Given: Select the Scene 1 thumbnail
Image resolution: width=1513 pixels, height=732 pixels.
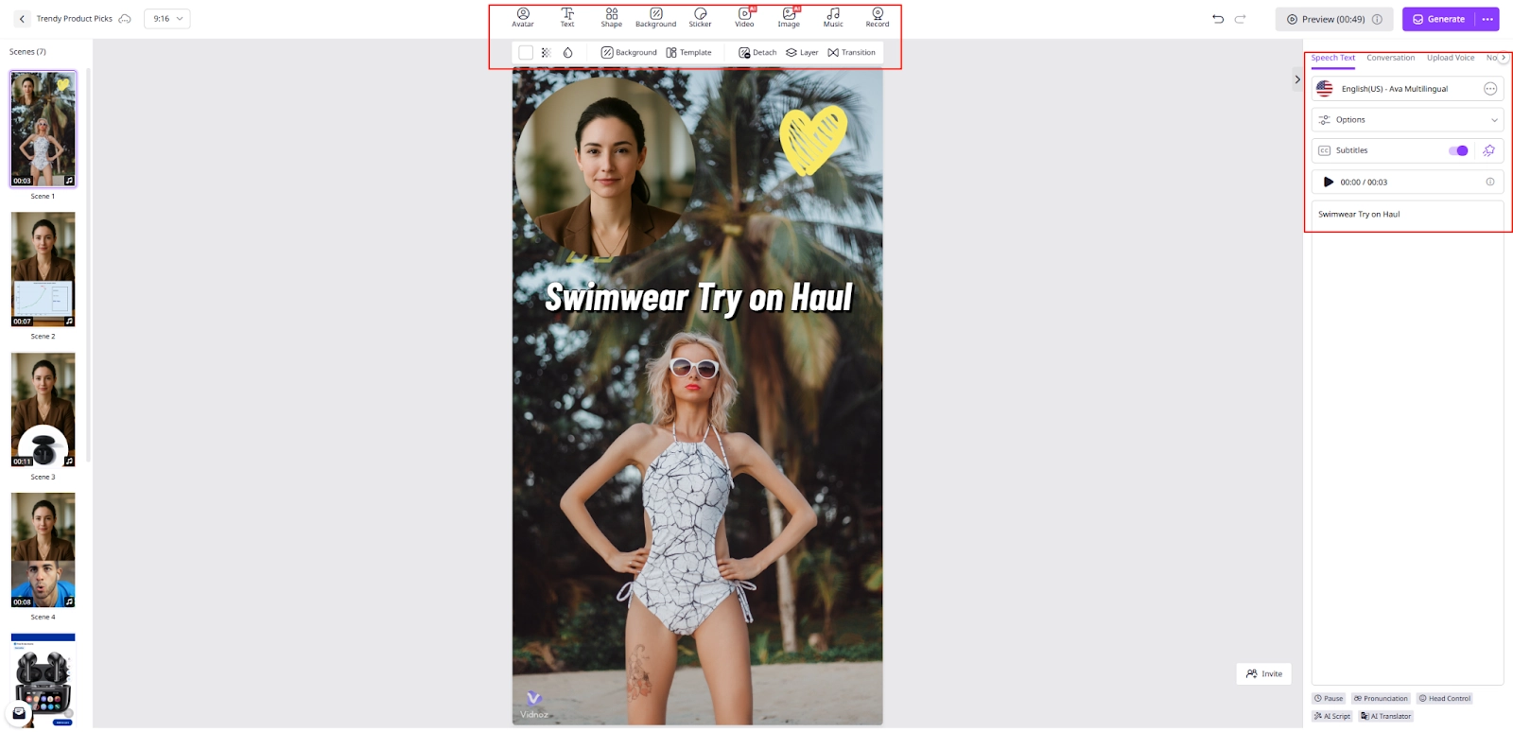Looking at the screenshot, I should point(43,129).
